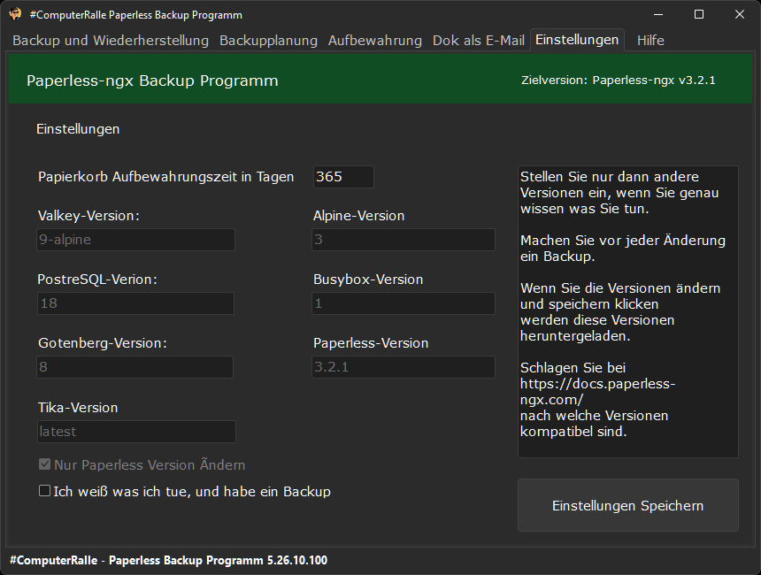Click the Papierkorb Aufbewahrungszeit in Tagen label
This screenshot has height=575, width=761.
(166, 177)
